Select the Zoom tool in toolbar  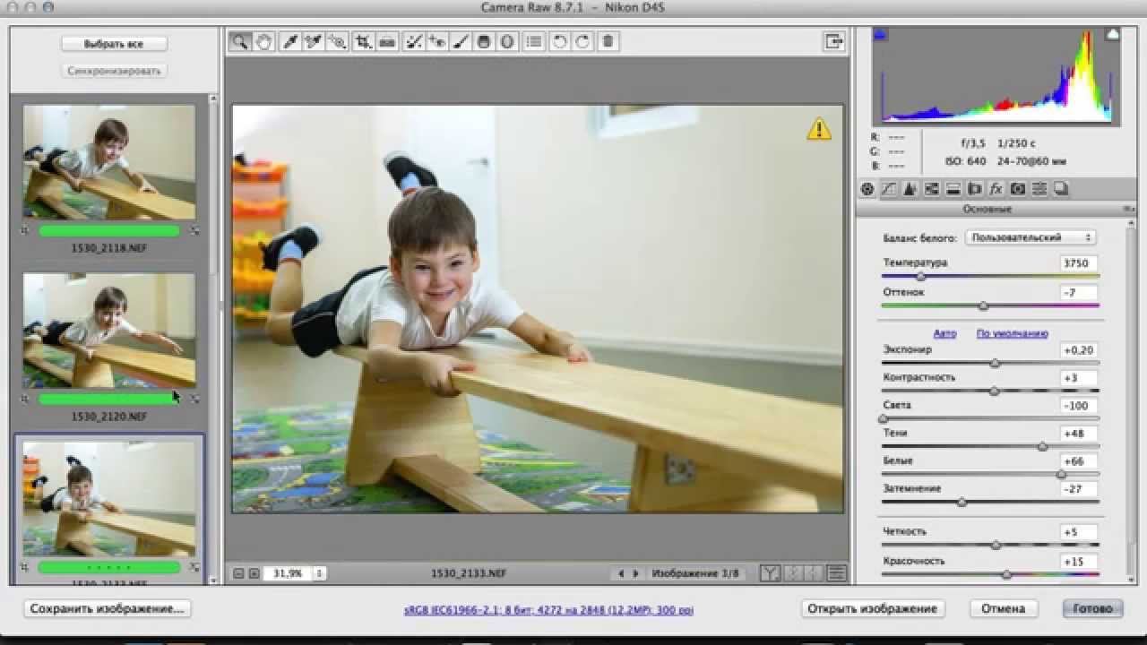click(240, 41)
